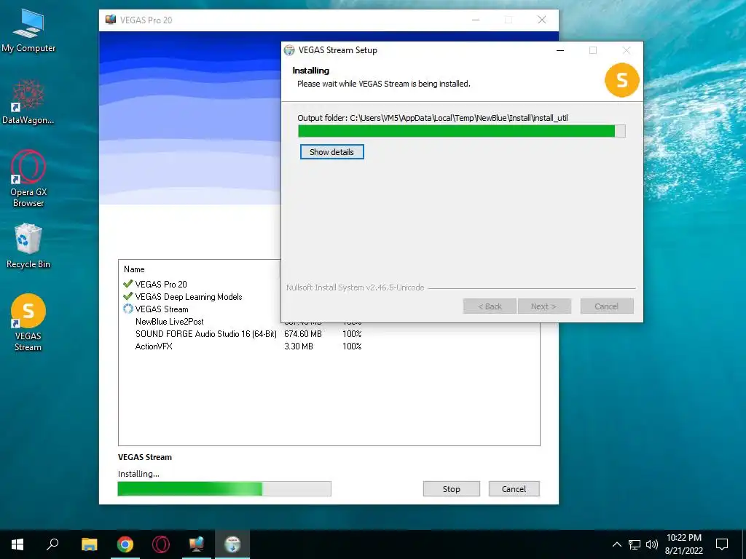746x559 pixels.
Task: Click the VEGAS Pro 20 overall install progress bar
Action: pyautogui.click(x=224, y=488)
